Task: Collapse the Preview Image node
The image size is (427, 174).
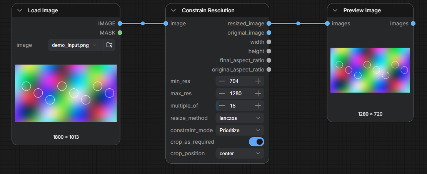Action: click(335, 11)
